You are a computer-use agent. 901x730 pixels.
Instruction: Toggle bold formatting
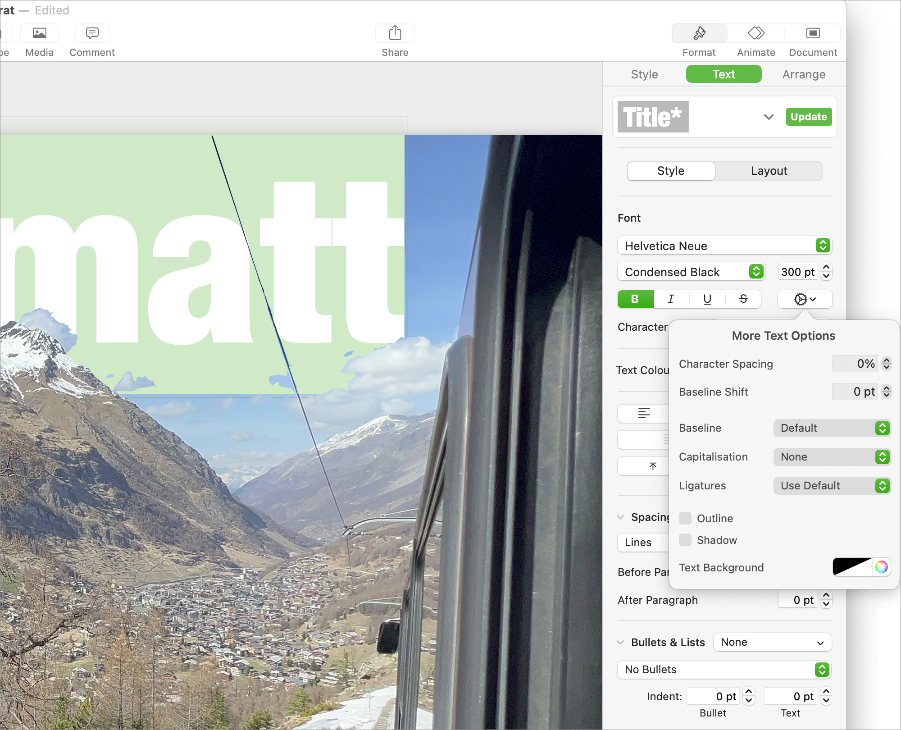(x=635, y=299)
